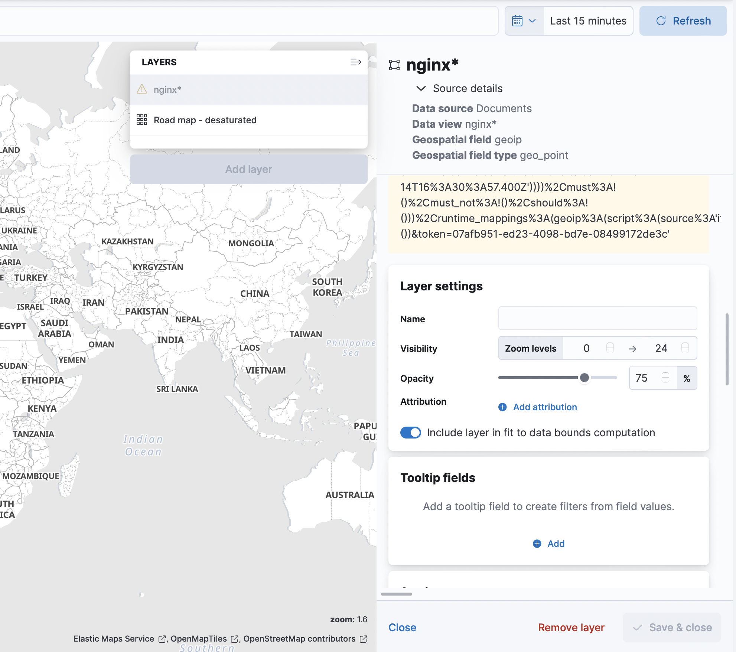This screenshot has height=652, width=736.
Task: Click the plus icon next to Add attribution
Action: pyautogui.click(x=502, y=407)
